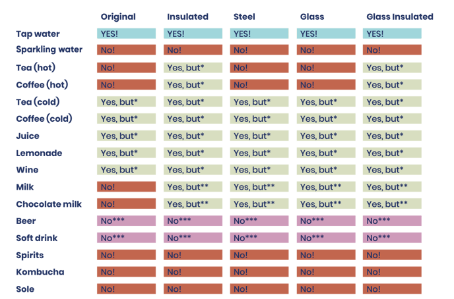454x299 pixels.
Task: Click the Original column header
Action: [x=117, y=16]
